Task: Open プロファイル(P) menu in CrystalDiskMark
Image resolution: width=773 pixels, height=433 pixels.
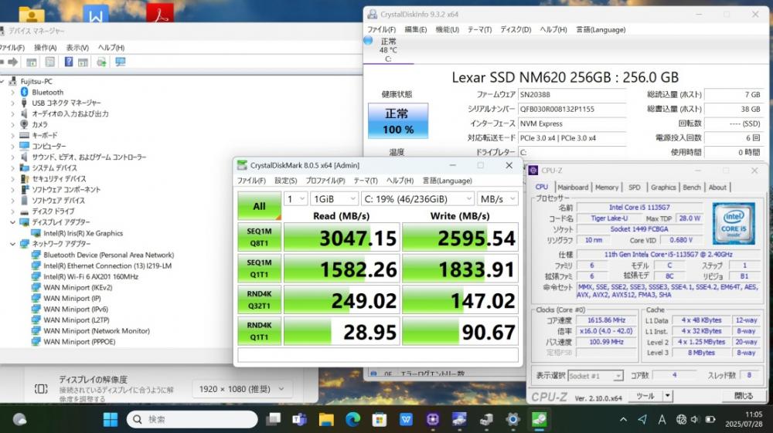Action: [325, 181]
